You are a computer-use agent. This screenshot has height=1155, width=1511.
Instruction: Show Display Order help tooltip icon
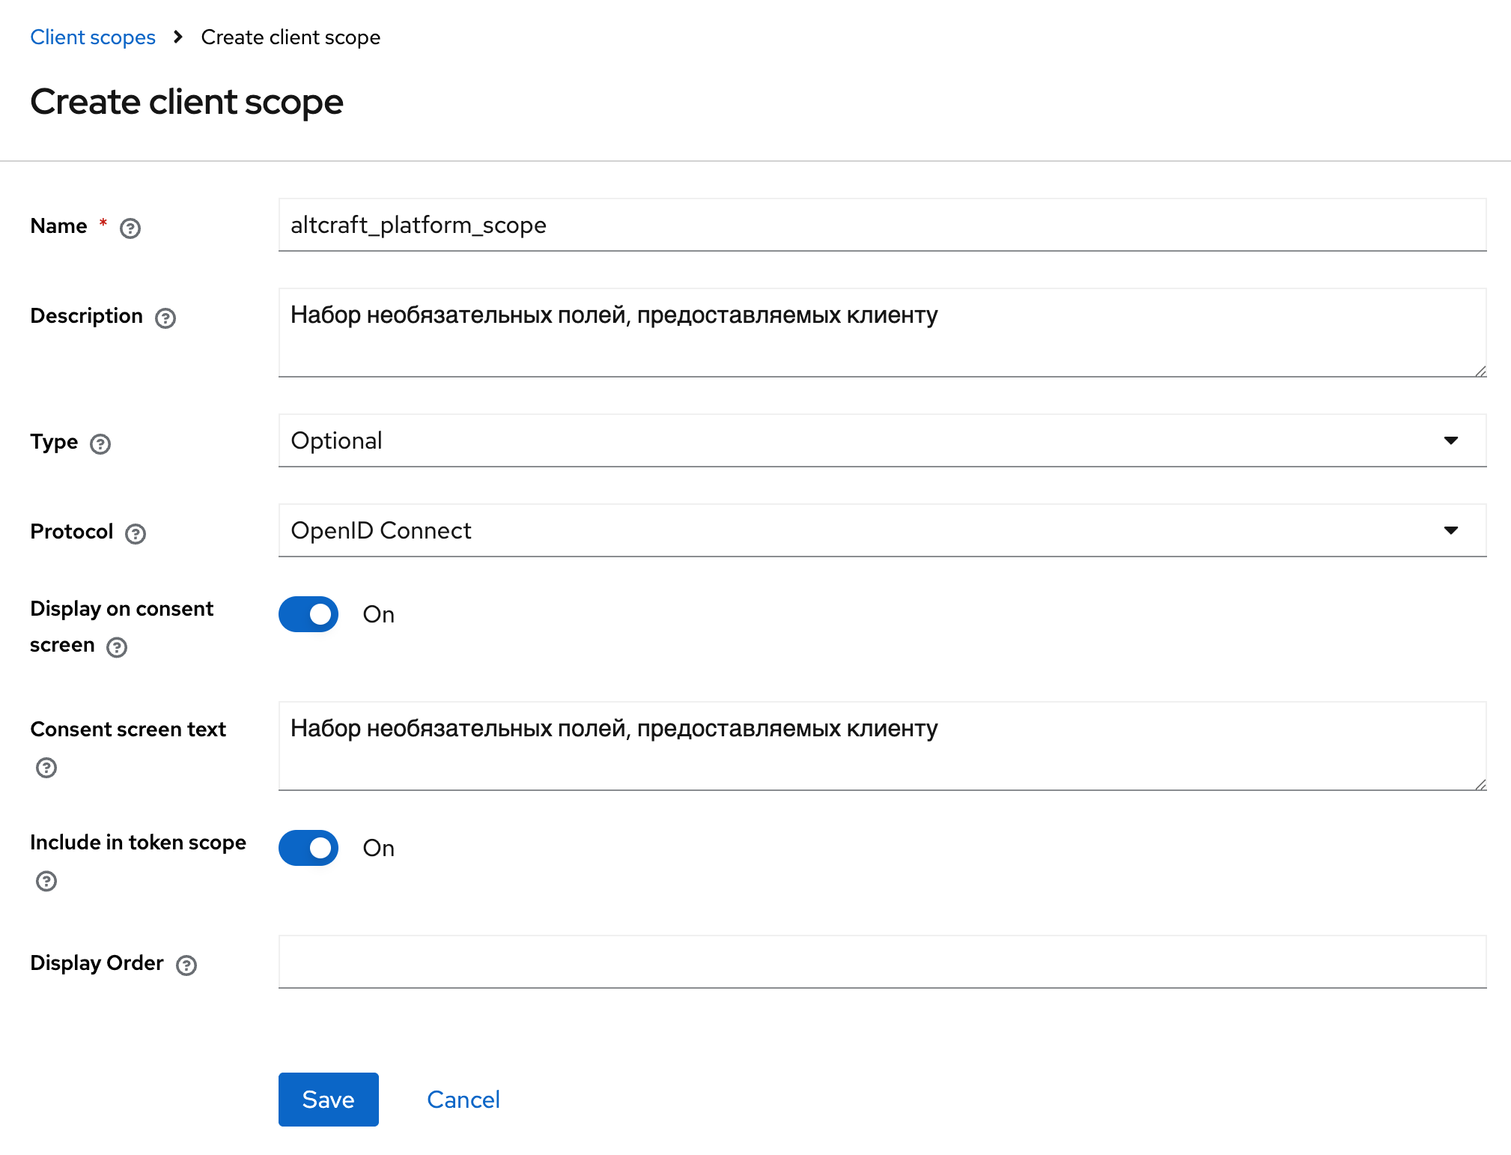pyautogui.click(x=186, y=965)
